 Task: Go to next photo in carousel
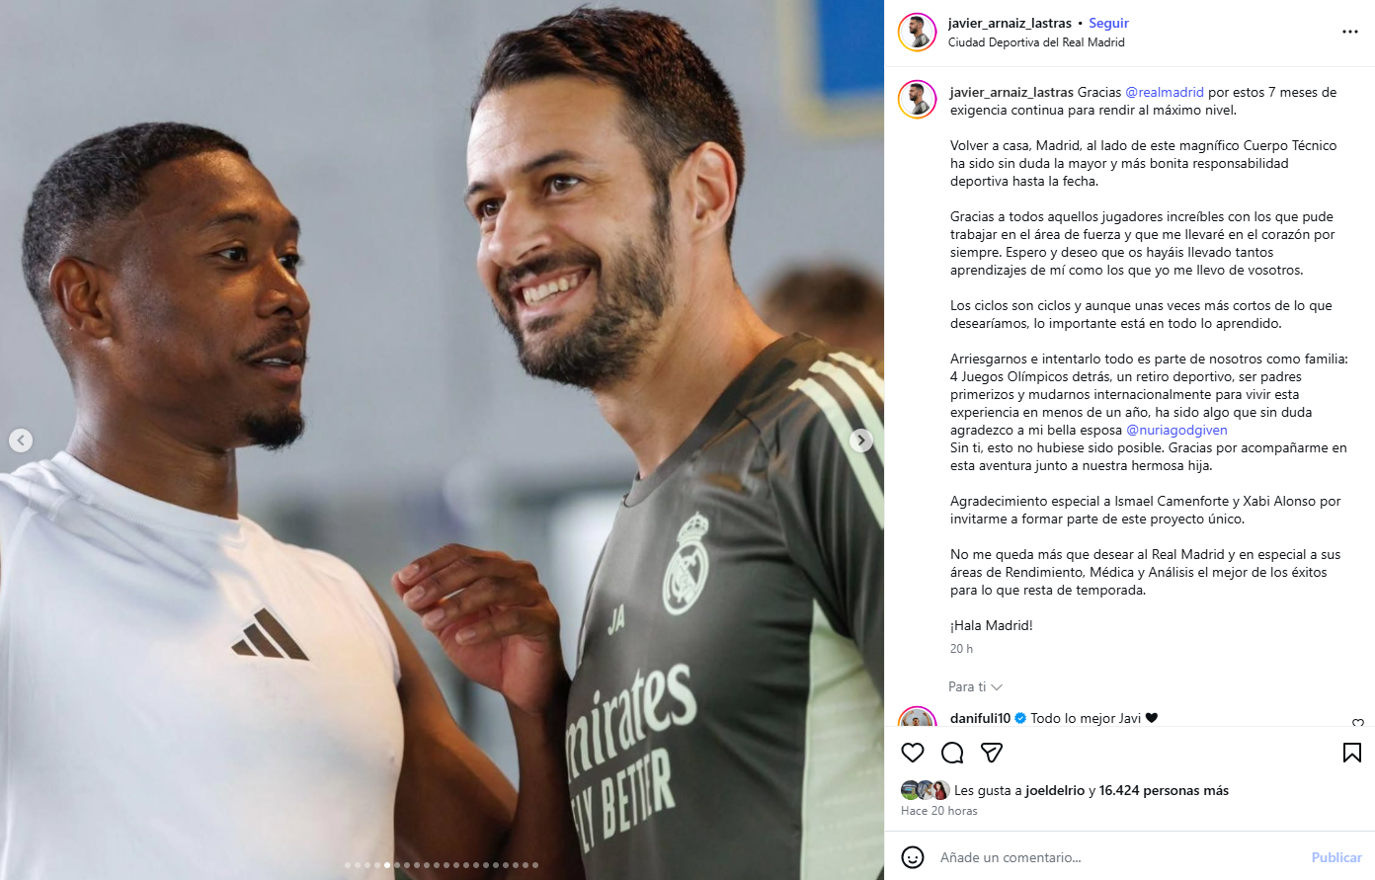(x=861, y=440)
